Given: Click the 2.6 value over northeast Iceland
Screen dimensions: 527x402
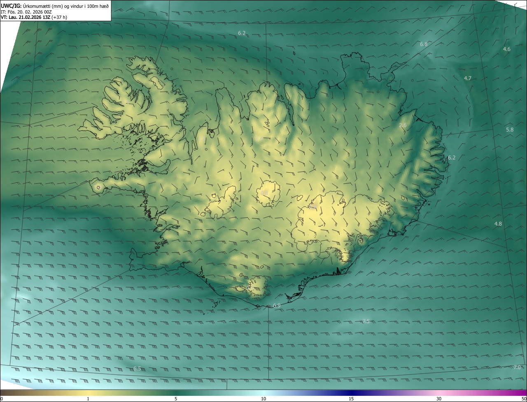Looking at the screenshot, I should click(x=403, y=125).
